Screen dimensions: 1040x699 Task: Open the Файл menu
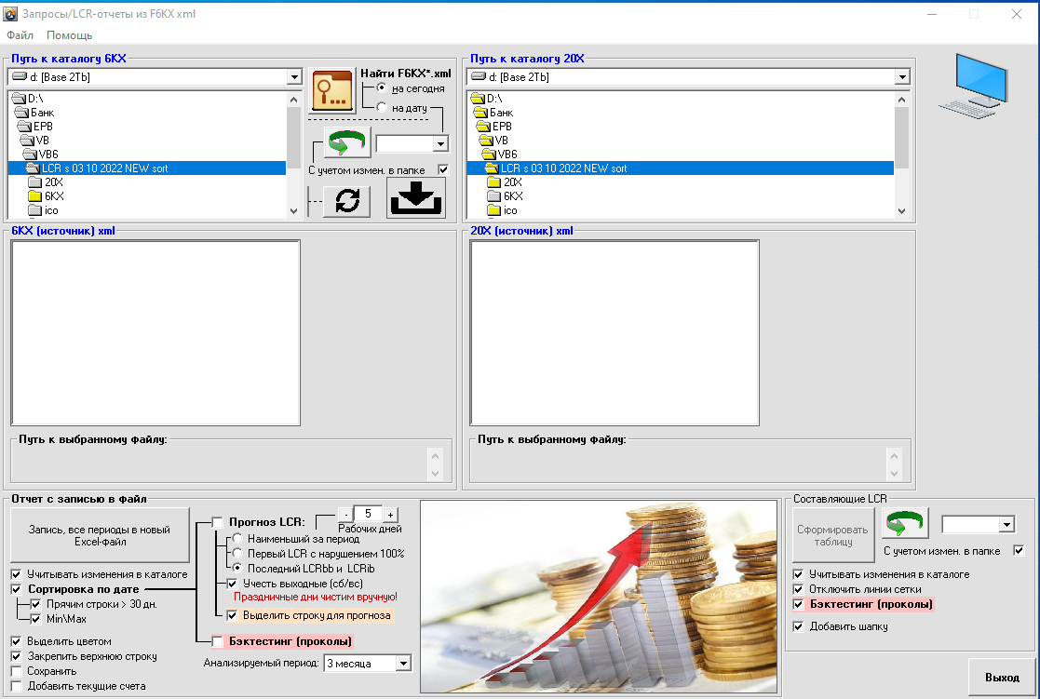20,35
